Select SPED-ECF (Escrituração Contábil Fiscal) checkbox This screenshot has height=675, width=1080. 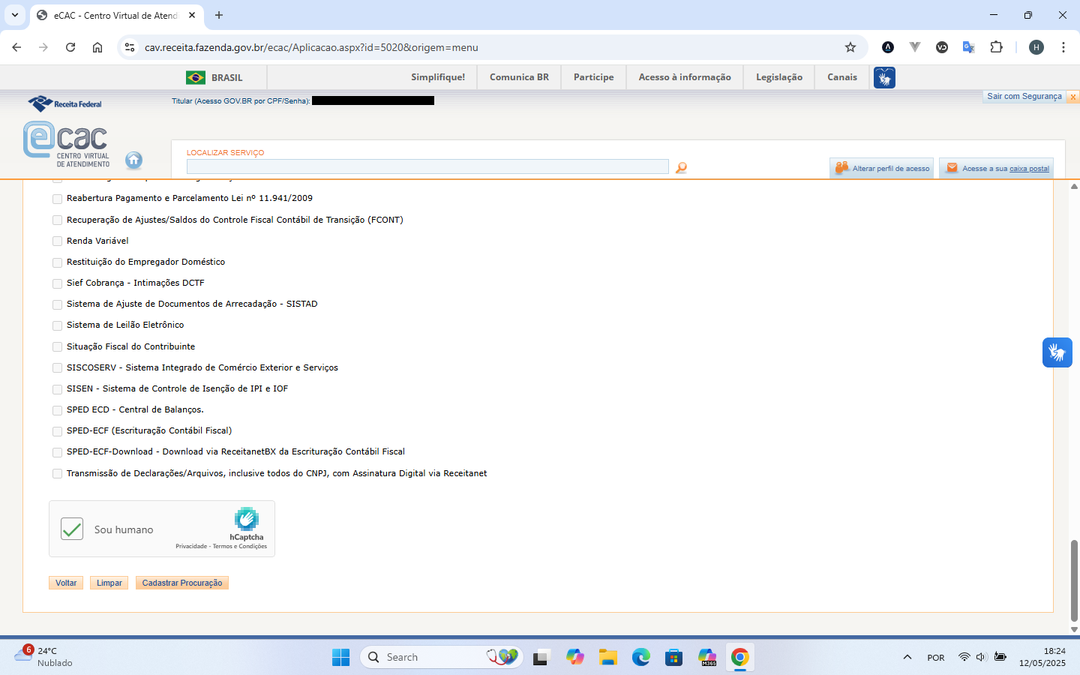tap(58, 431)
